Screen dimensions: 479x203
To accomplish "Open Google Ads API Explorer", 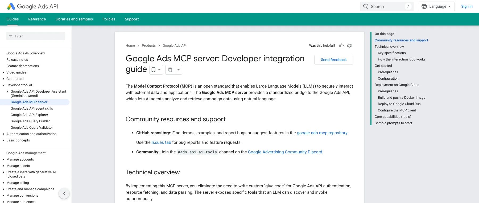I will point(29,115).
